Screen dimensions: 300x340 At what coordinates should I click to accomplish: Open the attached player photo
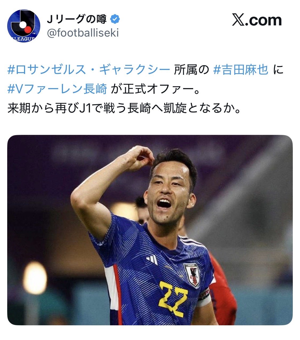150,230
